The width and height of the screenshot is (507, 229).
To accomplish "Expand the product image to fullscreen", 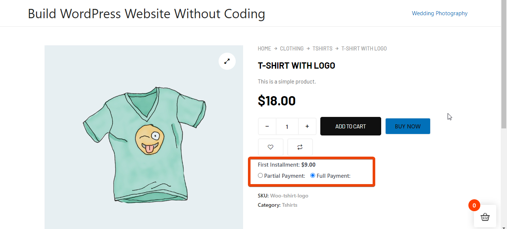I will click(227, 61).
